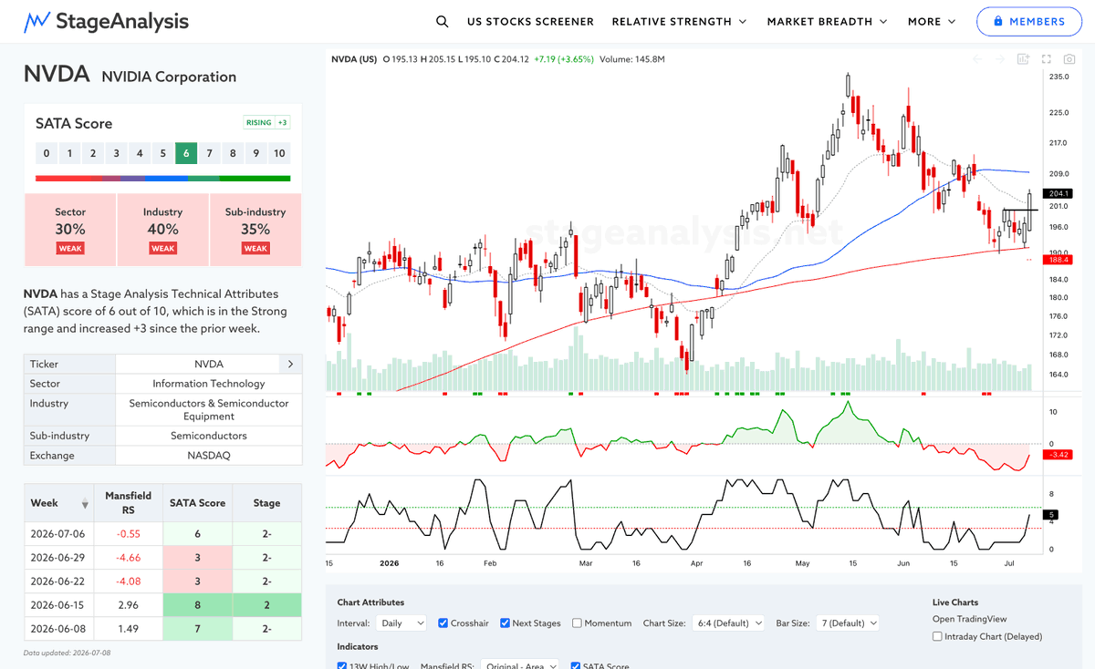Disable the Crosshair checkbox
Viewport: 1095px width, 669px height.
click(x=443, y=623)
